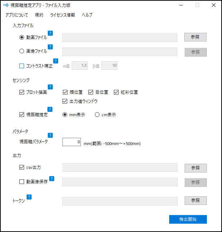Switch to cm表示 radio option
222x232 pixels.
pos(97,115)
